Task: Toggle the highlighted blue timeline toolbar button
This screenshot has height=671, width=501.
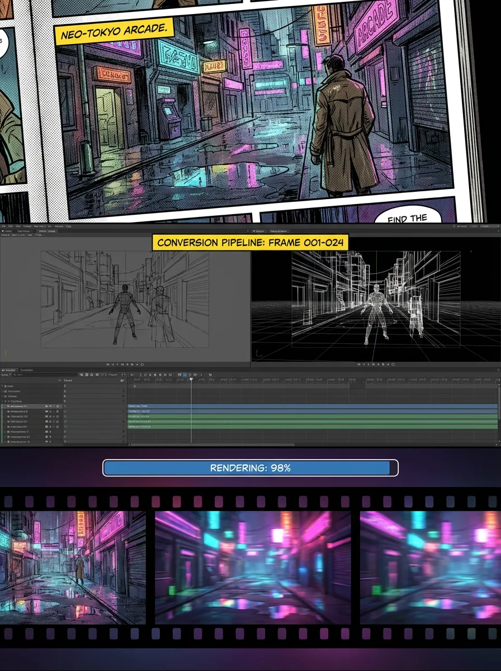Action: (x=185, y=375)
